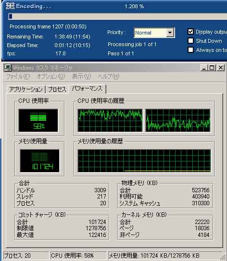Screen dimensions: 227x261
Task: Click the memory usage 101724 gauge
Action: click(39, 161)
